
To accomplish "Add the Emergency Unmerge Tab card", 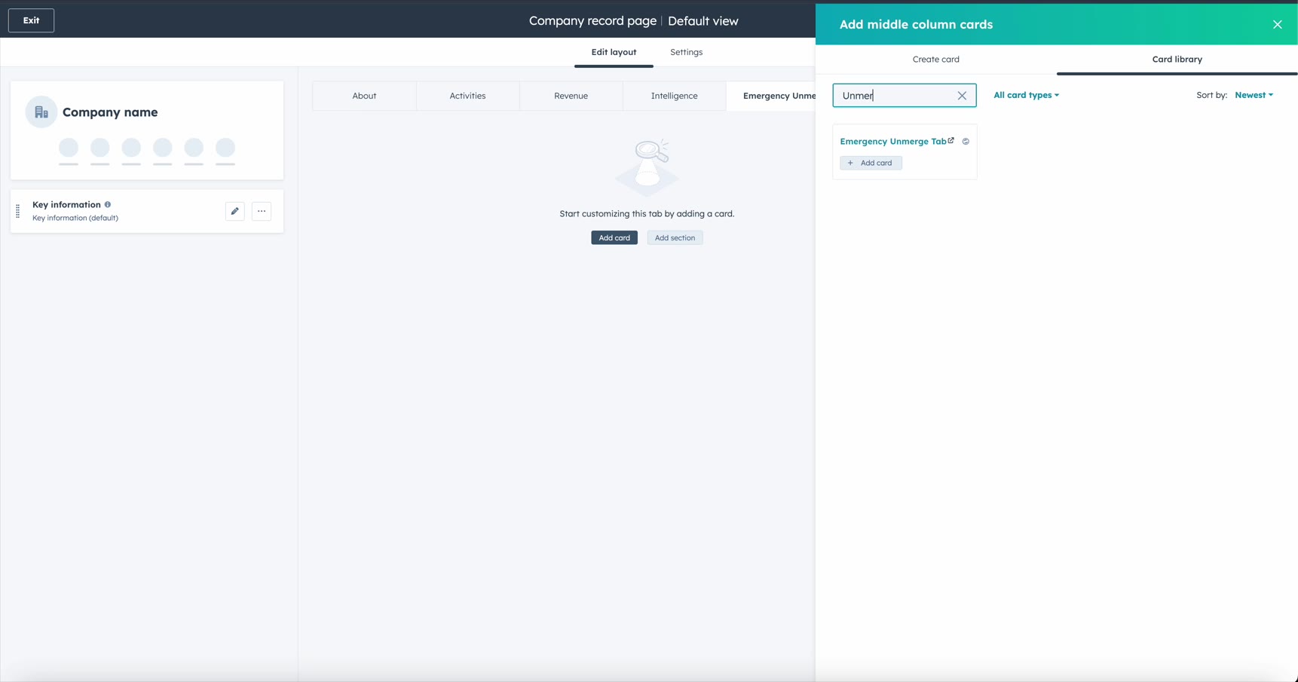I will coord(871,163).
